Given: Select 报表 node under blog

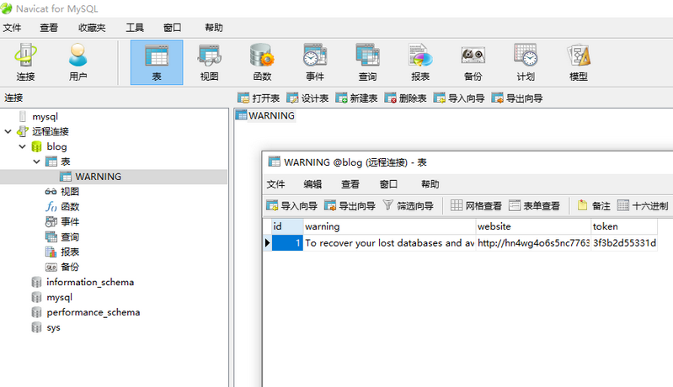Looking at the screenshot, I should [70, 252].
